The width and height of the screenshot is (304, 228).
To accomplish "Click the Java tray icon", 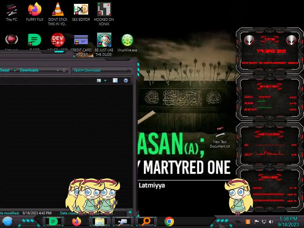I will pos(248,221).
